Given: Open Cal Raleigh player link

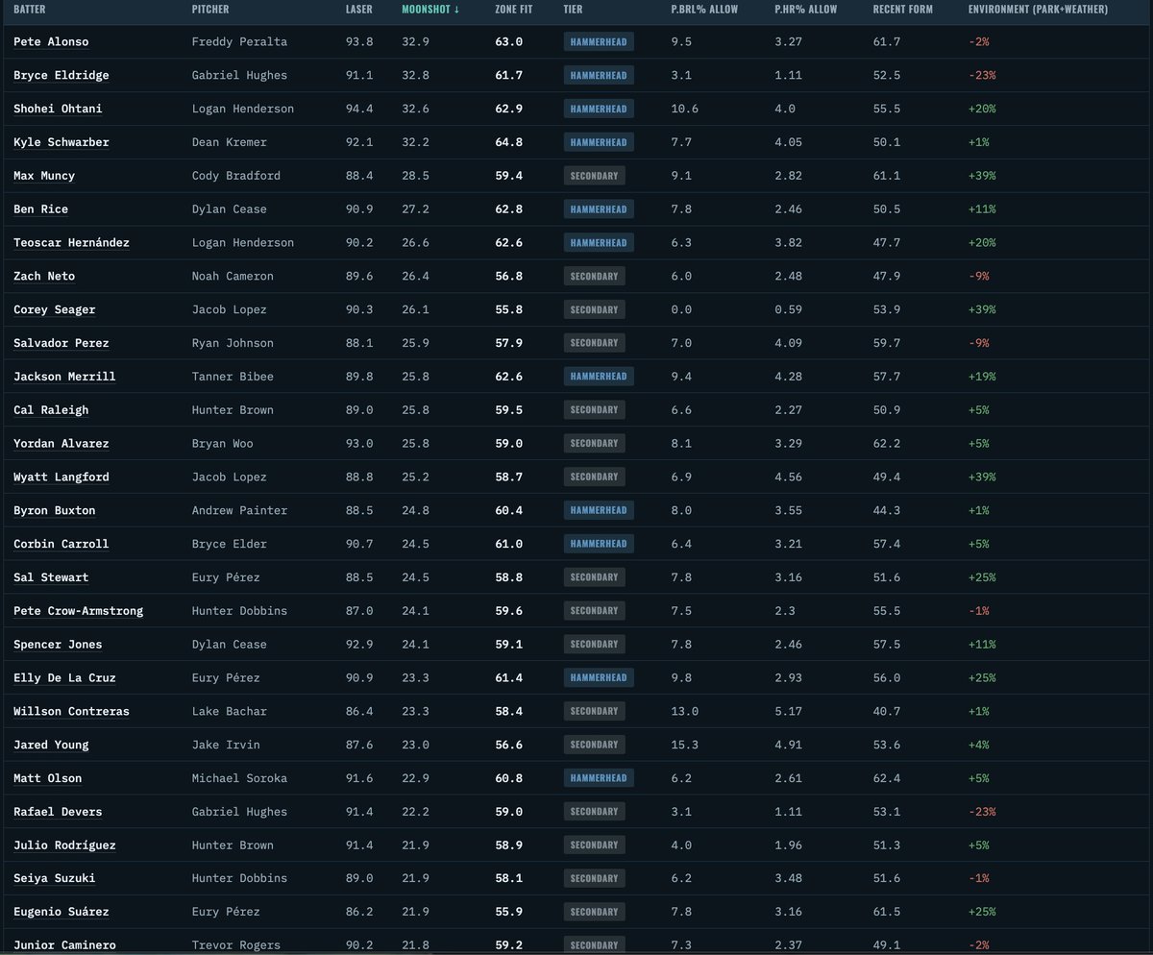Looking at the screenshot, I should click(x=51, y=410).
